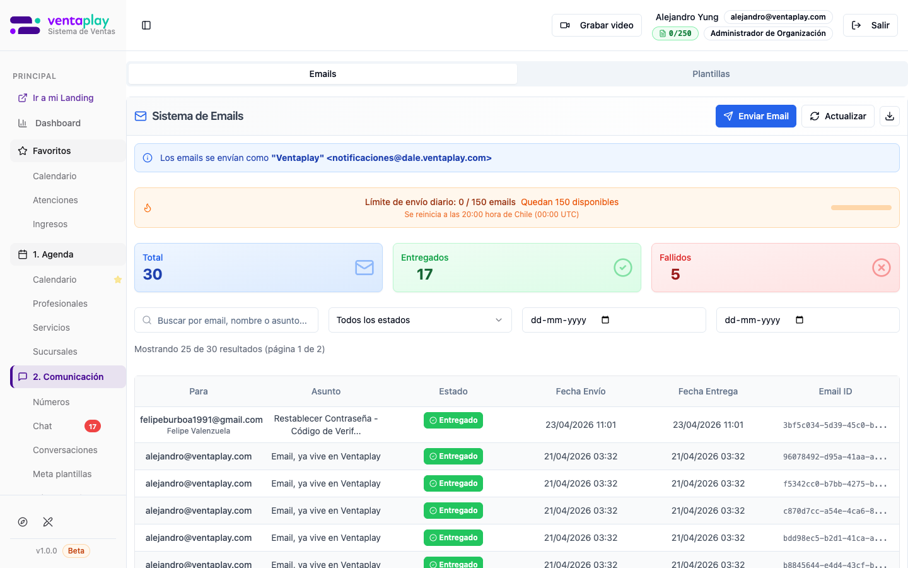Click the compass icon at sidebar bottom

[x=23, y=522]
